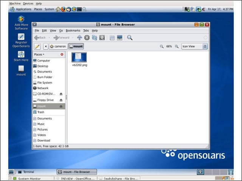The image size is (242, 181).
Task: Open the Home folder toolbar icon
Action: point(112,38)
